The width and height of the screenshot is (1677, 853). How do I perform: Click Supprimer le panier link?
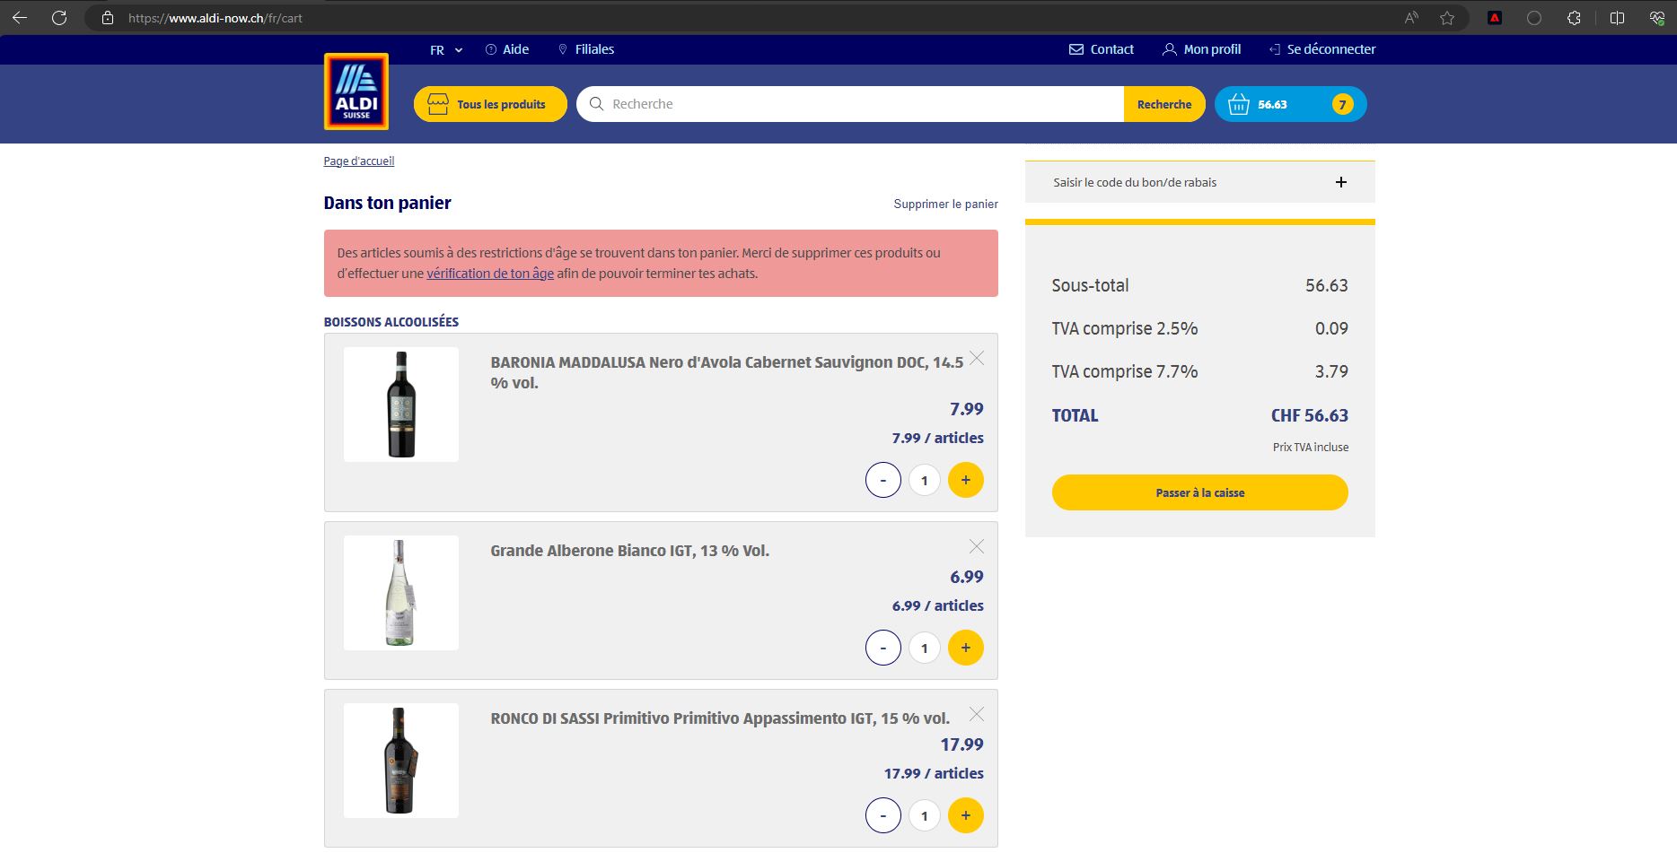[x=945, y=205]
